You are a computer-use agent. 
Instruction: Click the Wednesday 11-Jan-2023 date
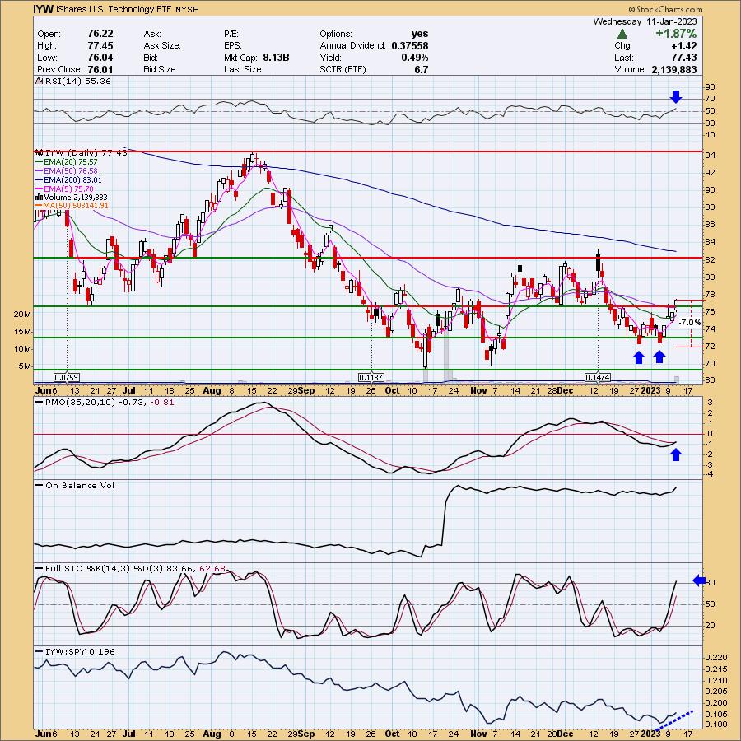[645, 21]
